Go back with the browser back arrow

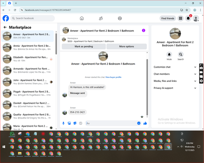tap(4, 10)
